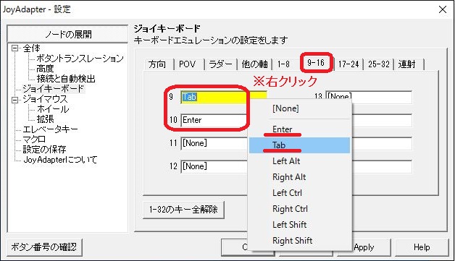Click the ボタン番号の確認 button
This screenshot has width=455, height=261.
pos(44,247)
